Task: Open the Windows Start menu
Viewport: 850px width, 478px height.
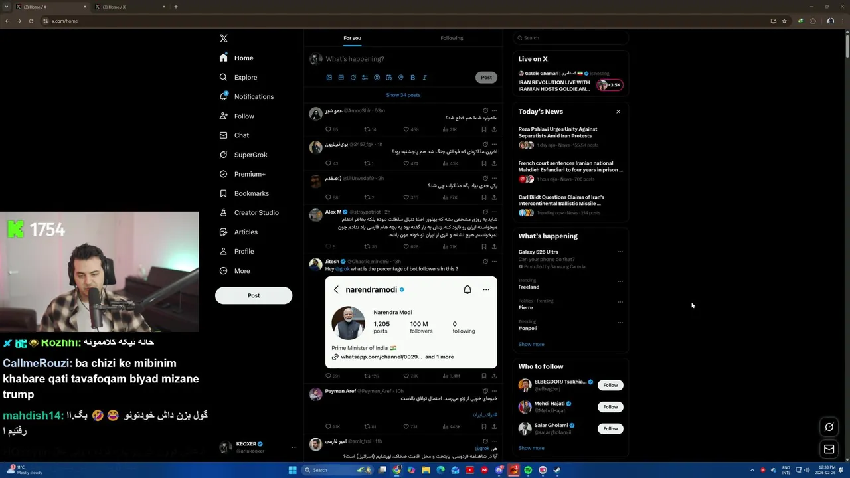Action: pyautogui.click(x=292, y=470)
